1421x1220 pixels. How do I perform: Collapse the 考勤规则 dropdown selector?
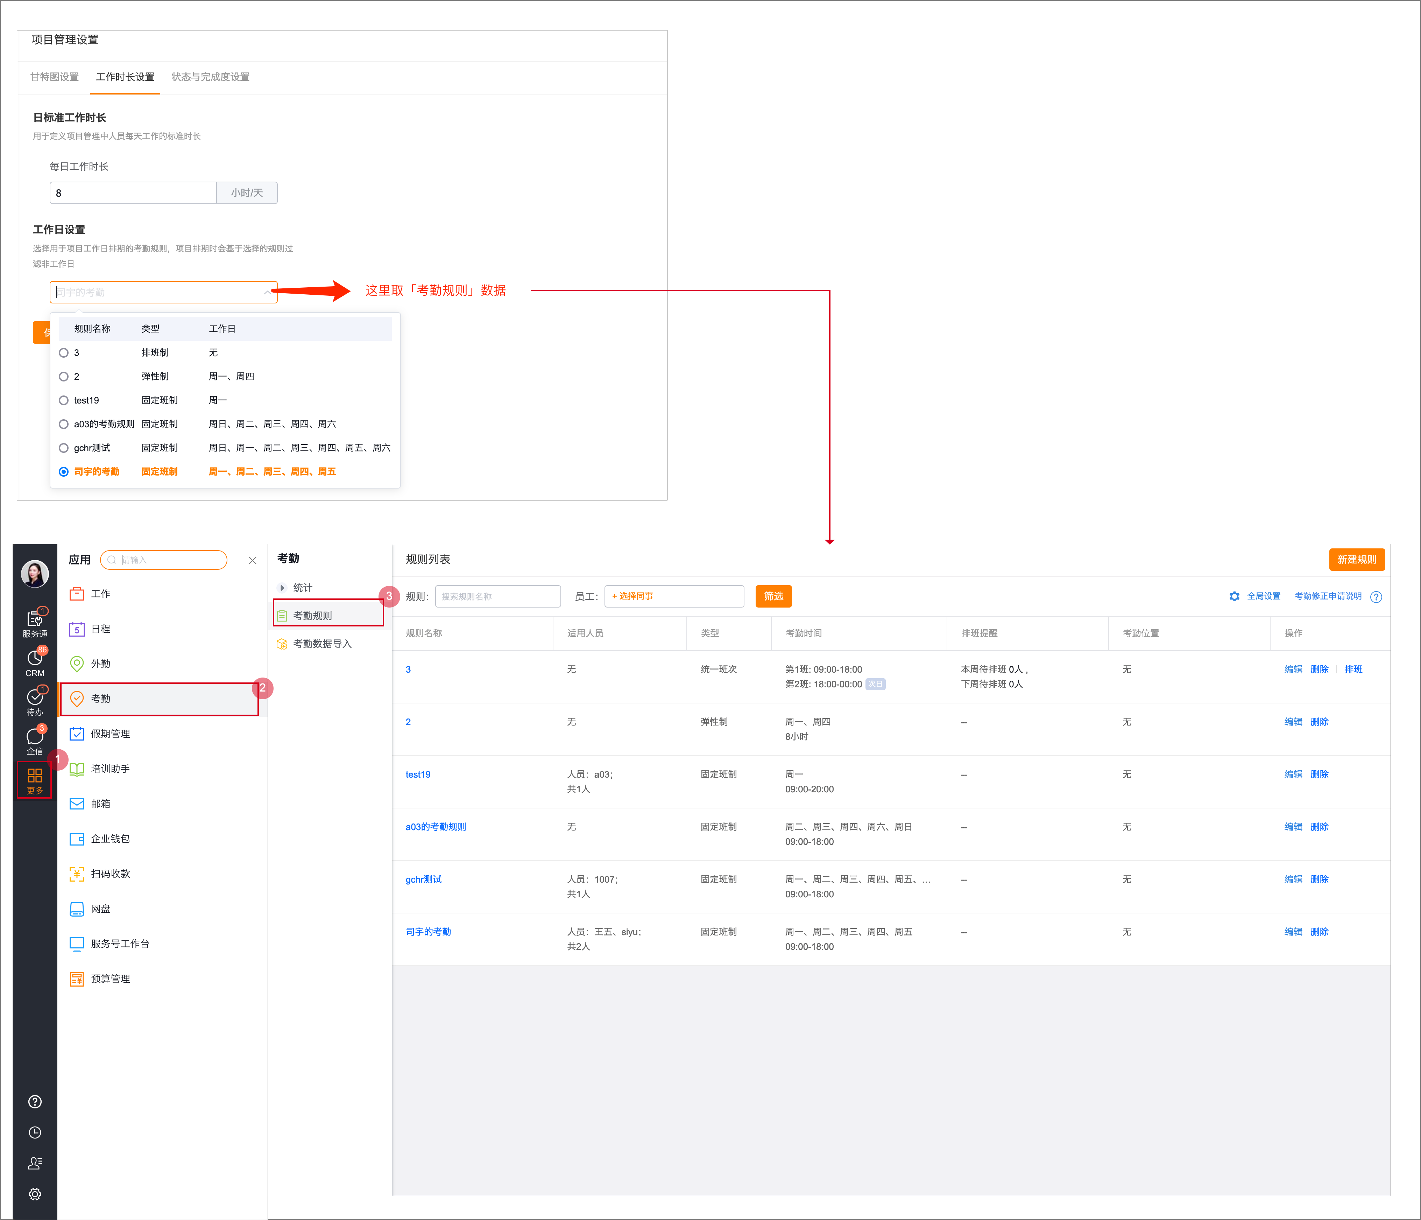(266, 292)
